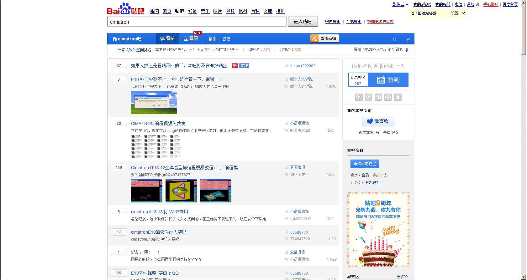Click 吧内搜索 link

click(x=333, y=22)
